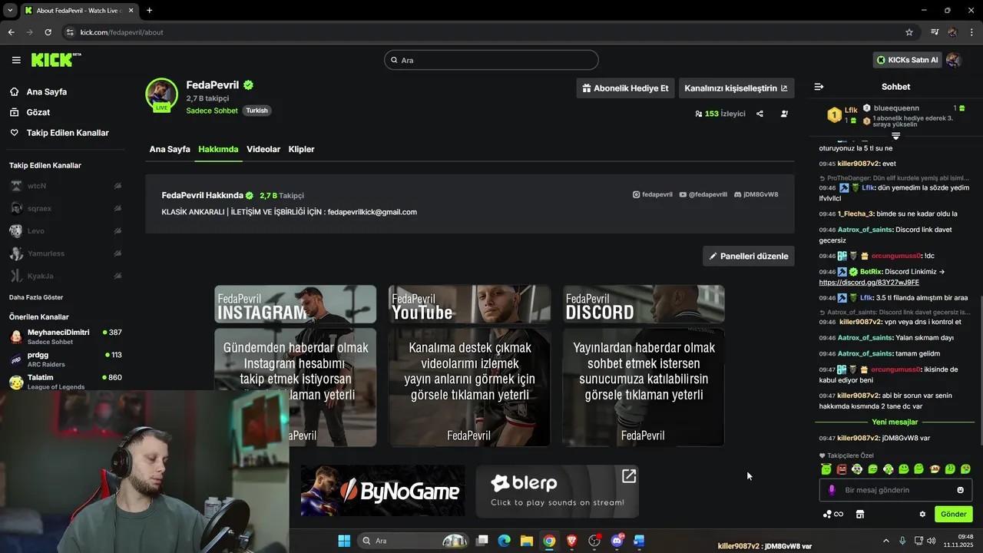Open FedaPevril live avatar

tap(161, 95)
